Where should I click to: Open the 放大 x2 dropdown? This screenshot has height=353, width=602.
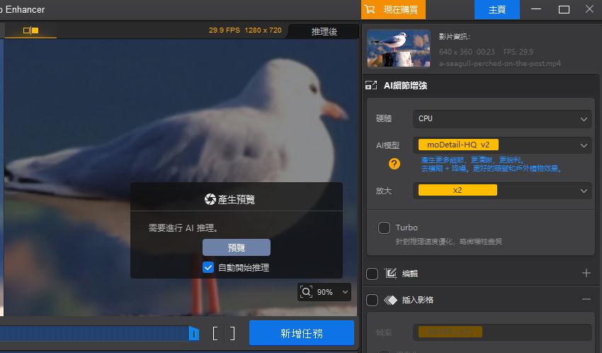[x=502, y=191]
